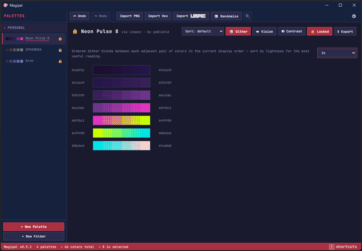Click the palette title Neon Pulse 8
362x251 pixels.
(x=100, y=31)
